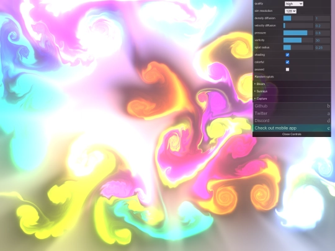Click the Github icon
335x251 pixels.
click(x=328, y=106)
